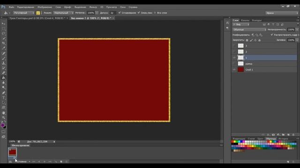Open the Character panel icon
Screen dimensions: 300x168
pos(227,23)
